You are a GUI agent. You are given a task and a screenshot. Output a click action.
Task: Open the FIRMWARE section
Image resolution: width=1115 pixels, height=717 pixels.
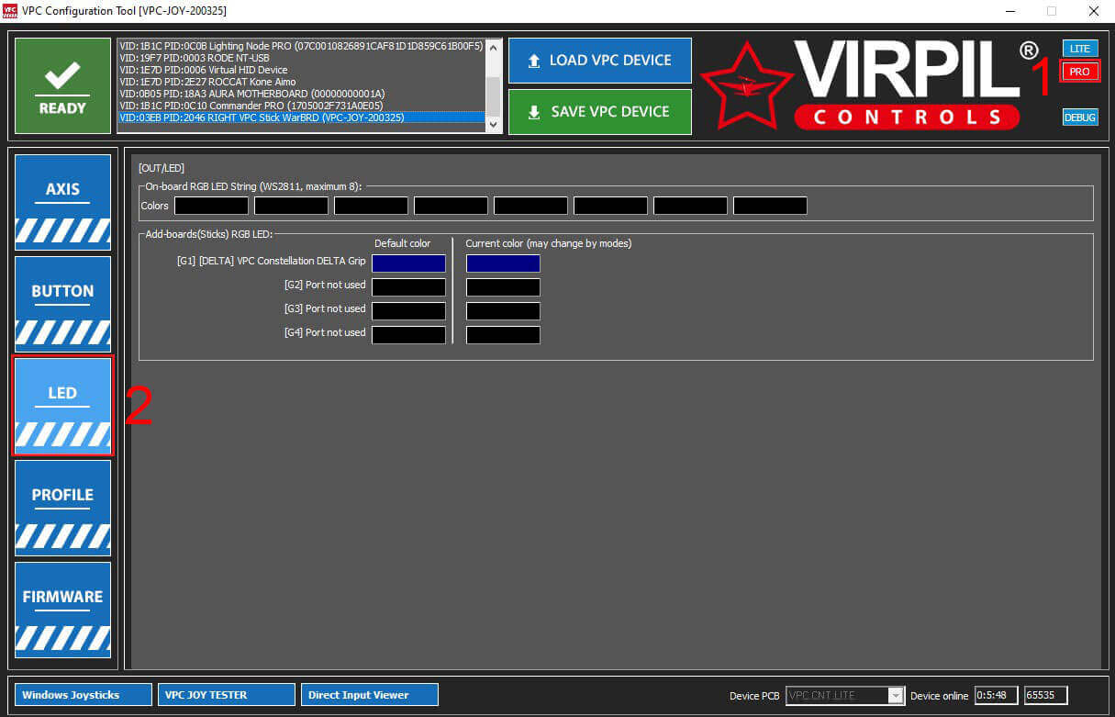pyautogui.click(x=63, y=610)
